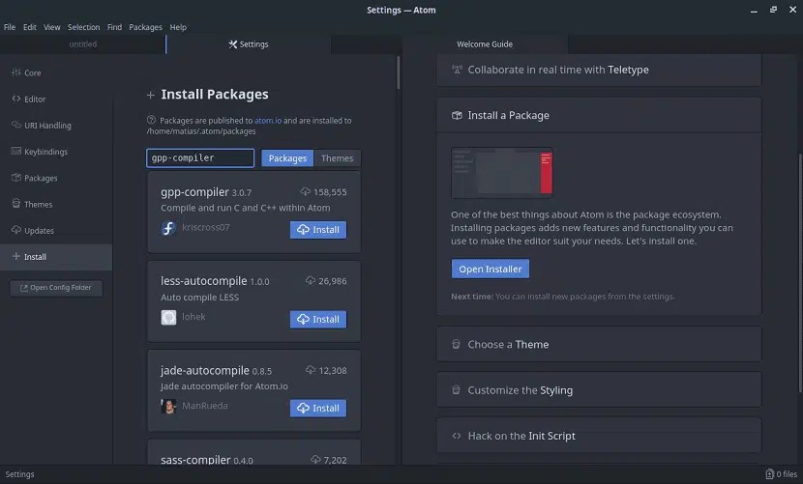Switch search filter to Themes

click(x=337, y=158)
